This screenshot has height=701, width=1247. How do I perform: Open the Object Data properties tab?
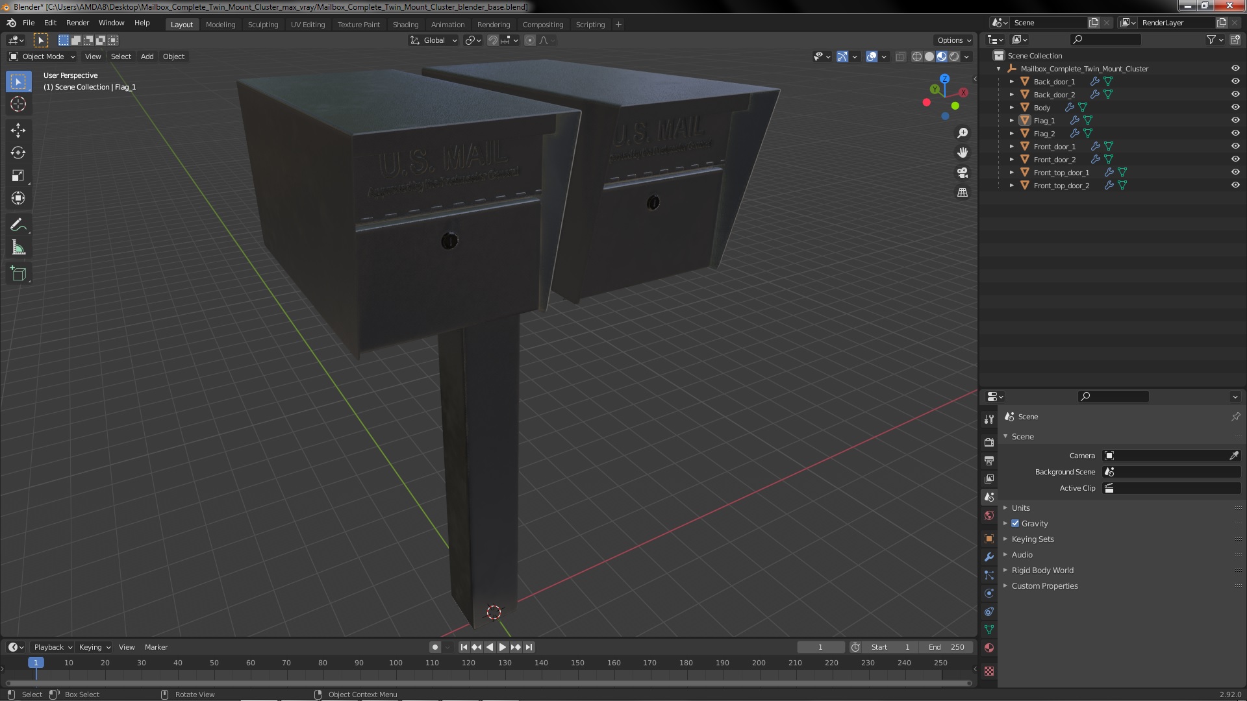click(989, 630)
